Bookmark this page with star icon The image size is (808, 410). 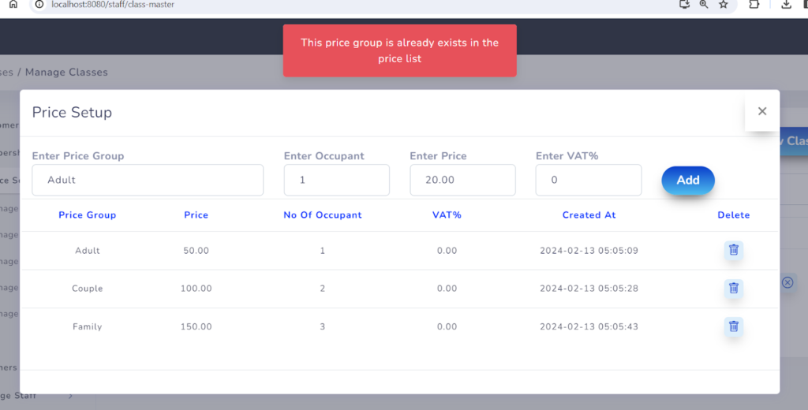(723, 5)
